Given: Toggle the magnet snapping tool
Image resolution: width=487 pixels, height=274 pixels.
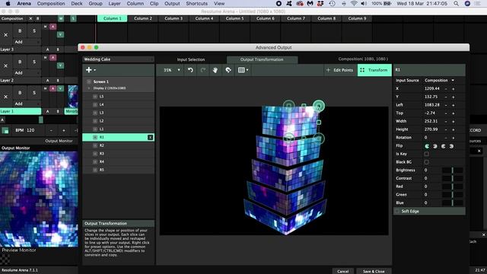Looking at the screenshot, I should coord(228,70).
